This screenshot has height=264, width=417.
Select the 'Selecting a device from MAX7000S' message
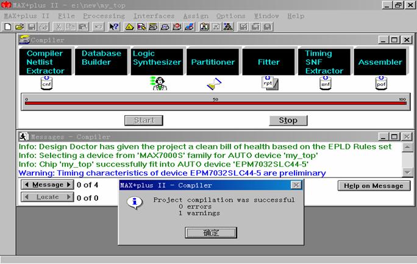point(168,155)
